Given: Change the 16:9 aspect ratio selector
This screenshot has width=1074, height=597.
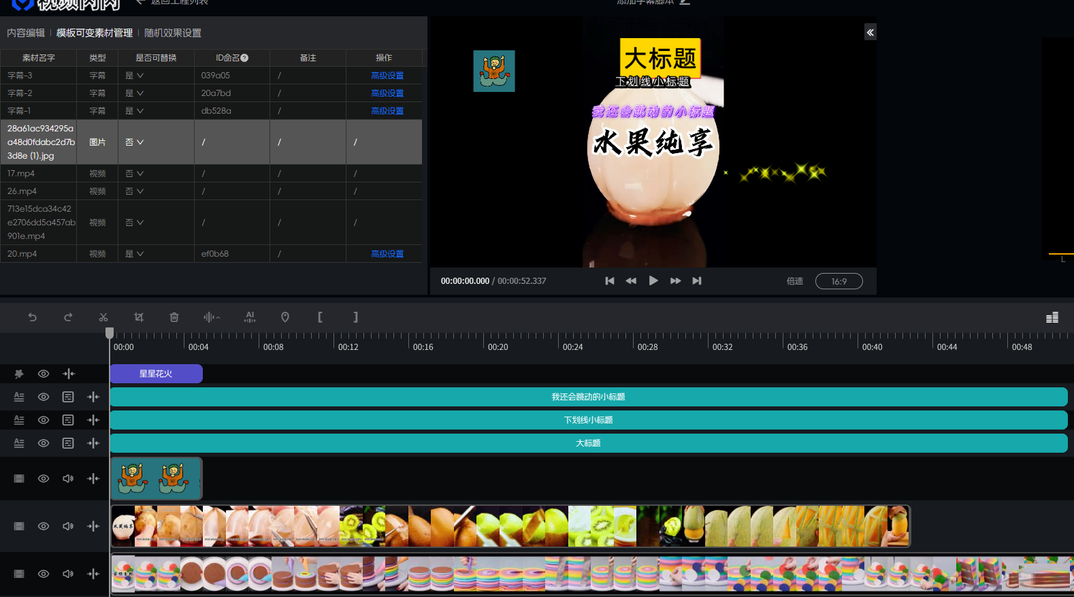Looking at the screenshot, I should point(839,281).
